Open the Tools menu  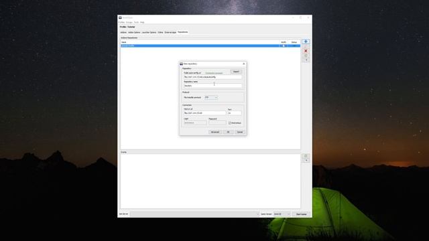(x=136, y=22)
